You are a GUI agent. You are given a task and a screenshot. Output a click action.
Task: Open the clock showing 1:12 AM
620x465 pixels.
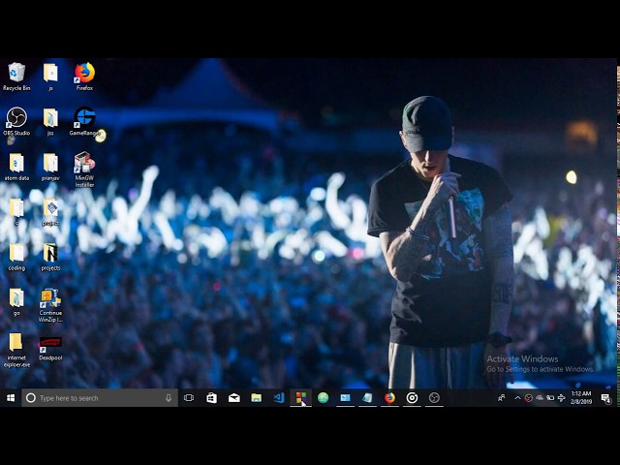click(581, 398)
